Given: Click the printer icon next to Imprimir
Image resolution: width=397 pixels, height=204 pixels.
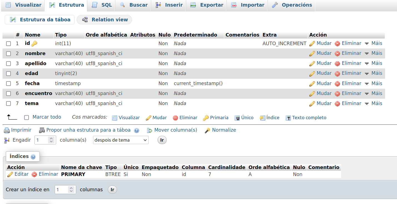Looking at the screenshot, I should [x=7, y=130].
